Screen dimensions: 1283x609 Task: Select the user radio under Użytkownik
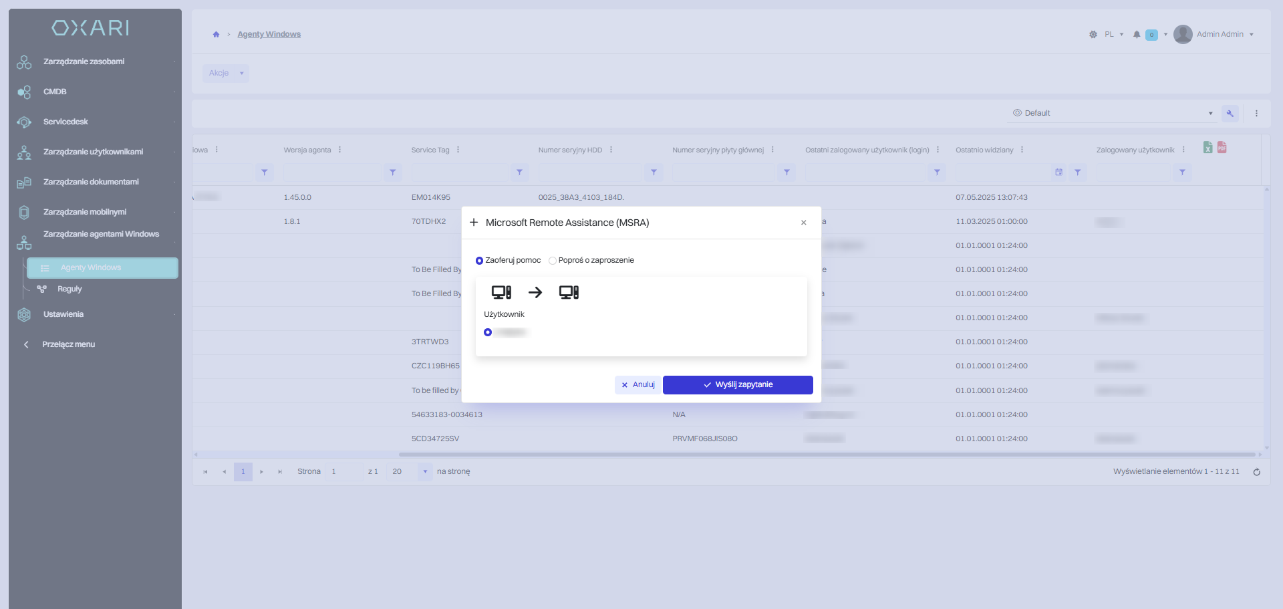click(x=488, y=332)
